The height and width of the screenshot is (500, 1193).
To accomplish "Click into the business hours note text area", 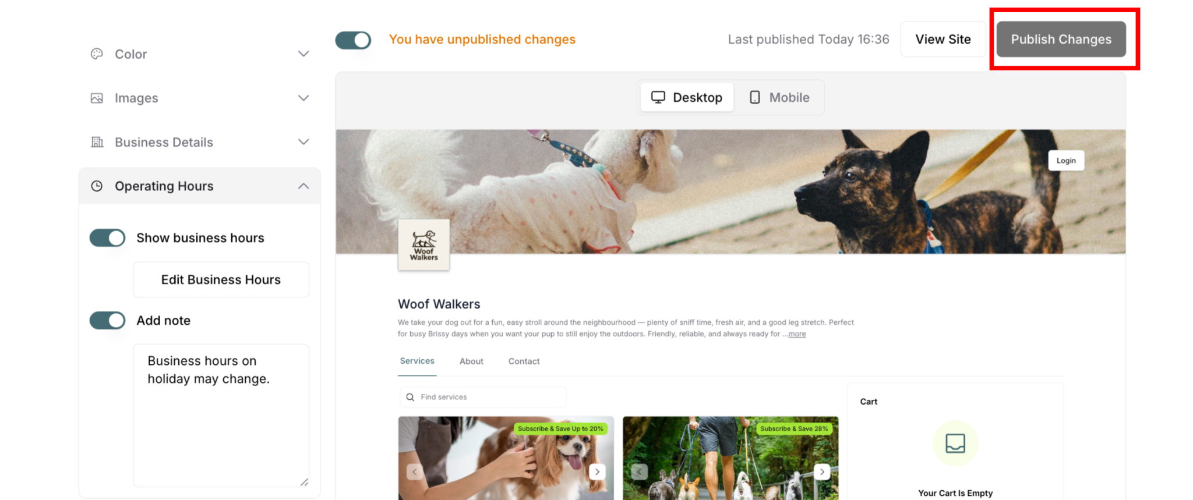I will [x=221, y=415].
